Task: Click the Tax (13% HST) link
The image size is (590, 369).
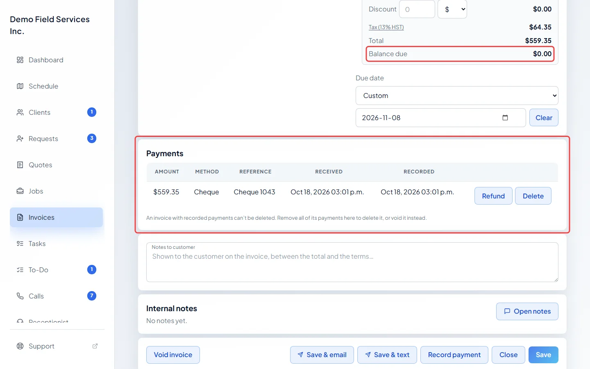Action: [386, 27]
